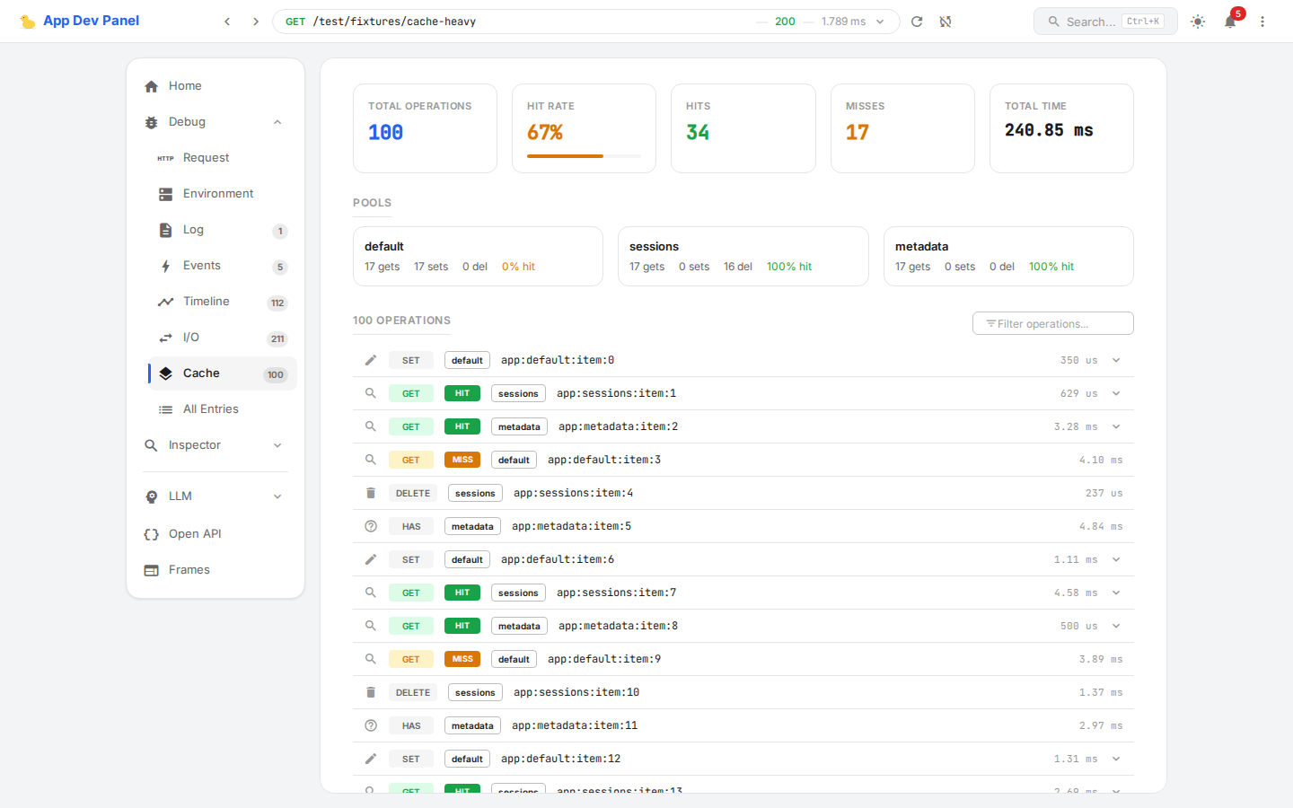This screenshot has height=808, width=1293.
Task: Click the App Dev Panel duck logo
Action: point(28,22)
